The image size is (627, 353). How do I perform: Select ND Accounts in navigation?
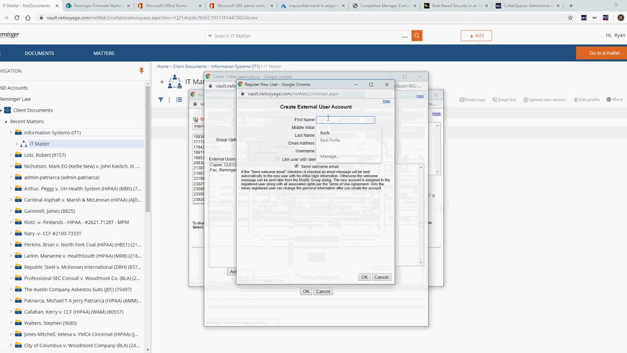14,88
